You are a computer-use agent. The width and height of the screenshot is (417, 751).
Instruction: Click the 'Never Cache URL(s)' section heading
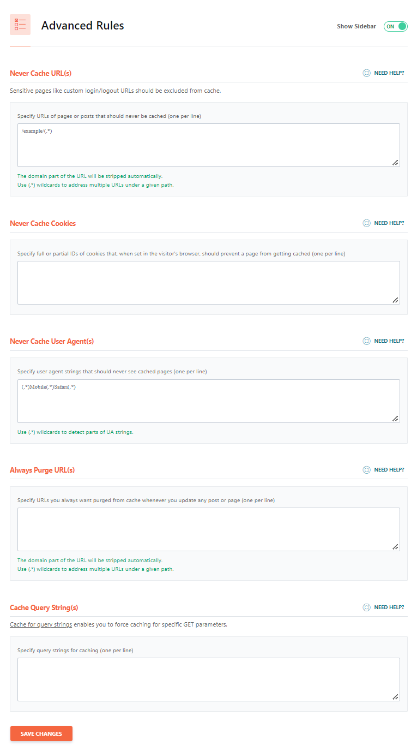pyautogui.click(x=41, y=73)
